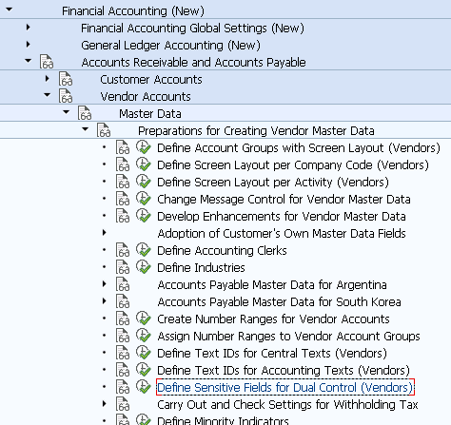
Task: Documentation icon for Accounts Payable Argentina
Action: click(x=123, y=284)
